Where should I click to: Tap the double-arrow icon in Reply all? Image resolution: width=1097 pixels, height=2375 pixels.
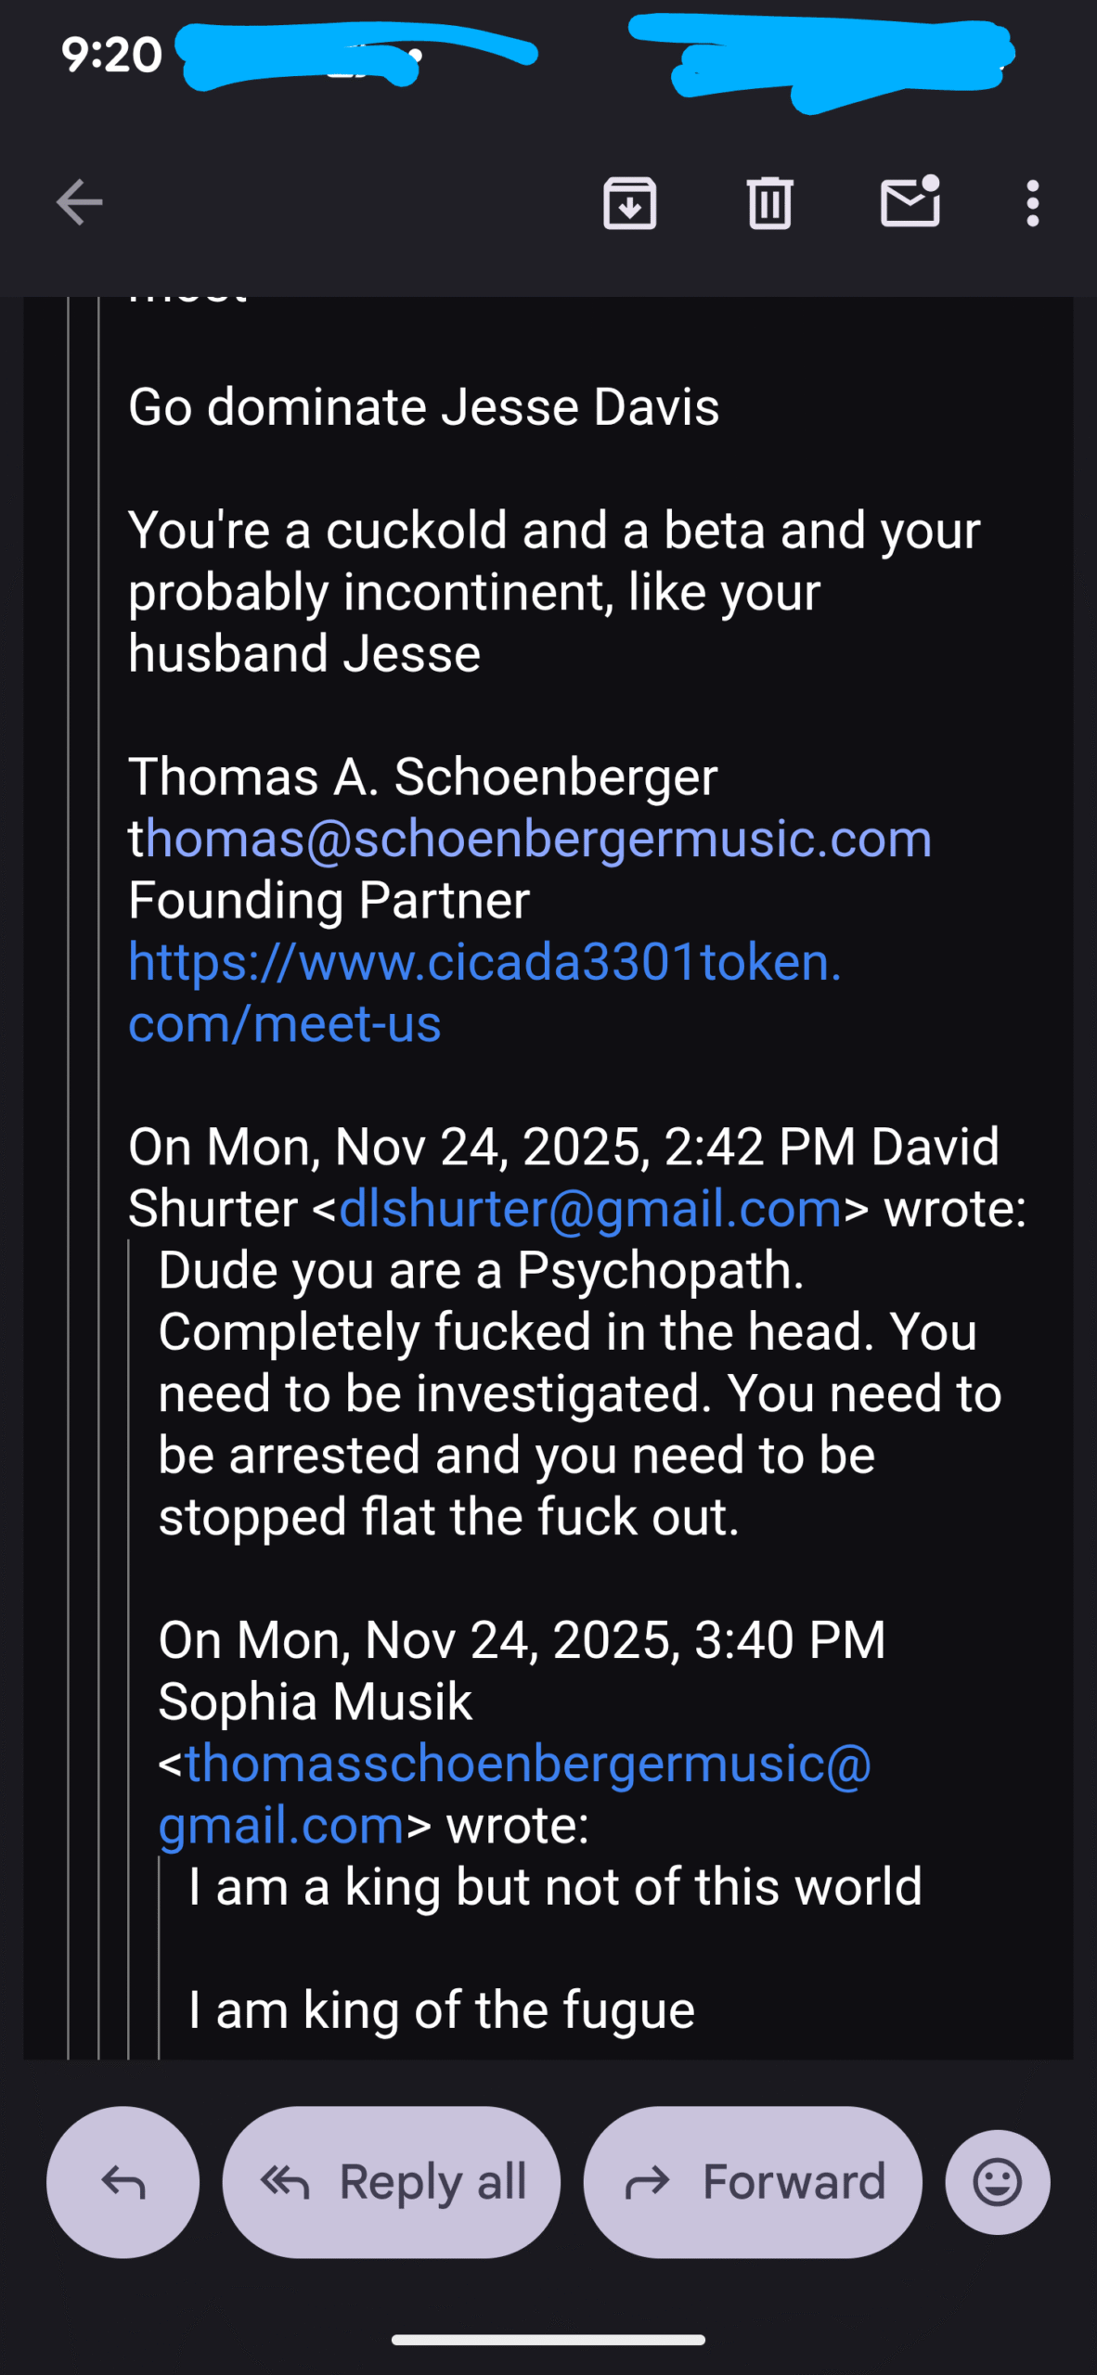click(284, 2182)
